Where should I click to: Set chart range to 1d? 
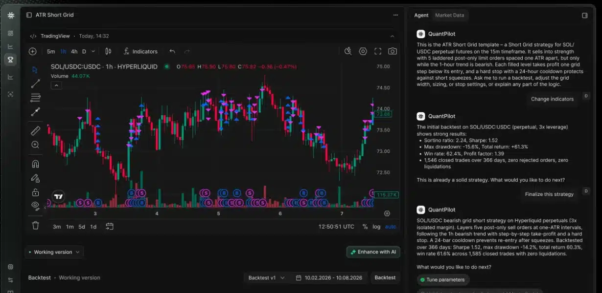(x=93, y=227)
